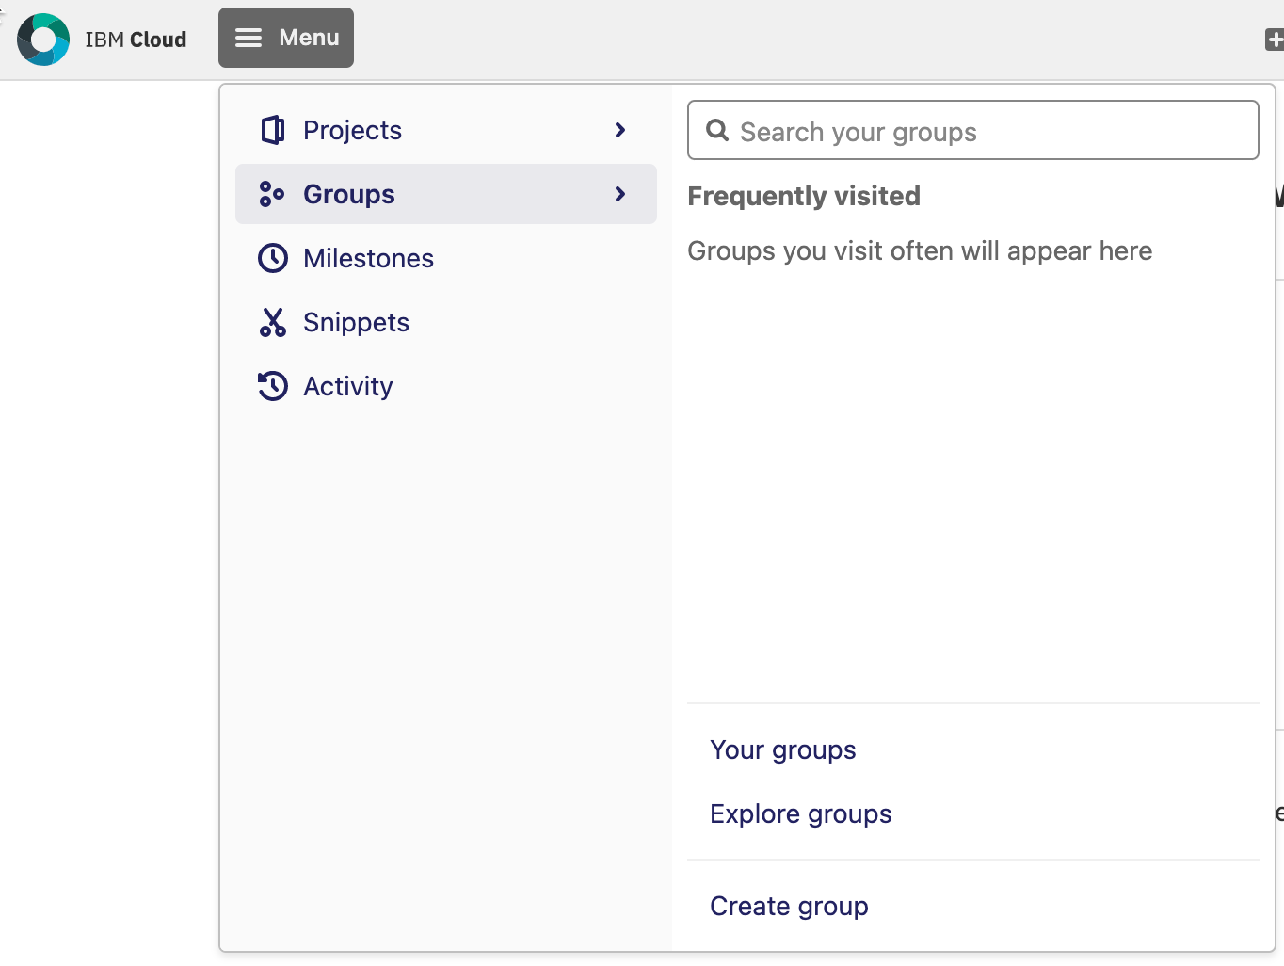Viewport: 1284px width, 966px height.
Task: Open the Menu hamburger button
Action: click(x=285, y=38)
